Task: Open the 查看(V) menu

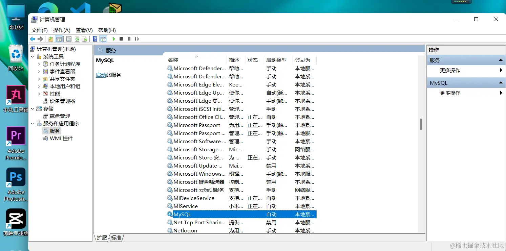Action: pos(84,30)
